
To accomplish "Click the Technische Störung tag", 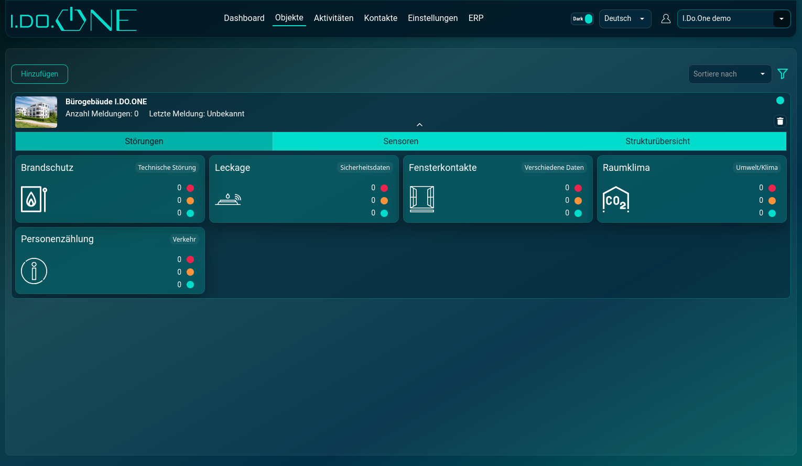I will 167,168.
